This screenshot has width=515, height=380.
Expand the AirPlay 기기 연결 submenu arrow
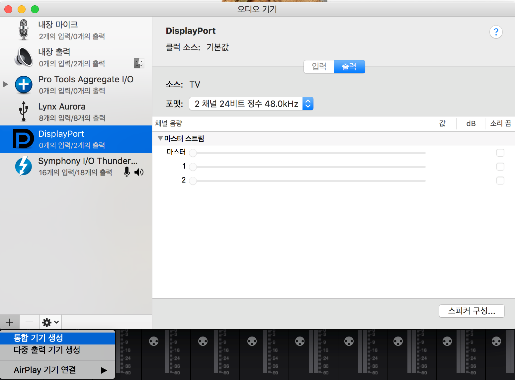(104, 370)
